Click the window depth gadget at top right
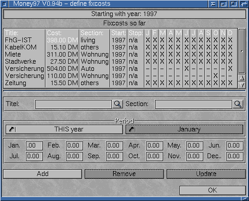 [244, 4]
